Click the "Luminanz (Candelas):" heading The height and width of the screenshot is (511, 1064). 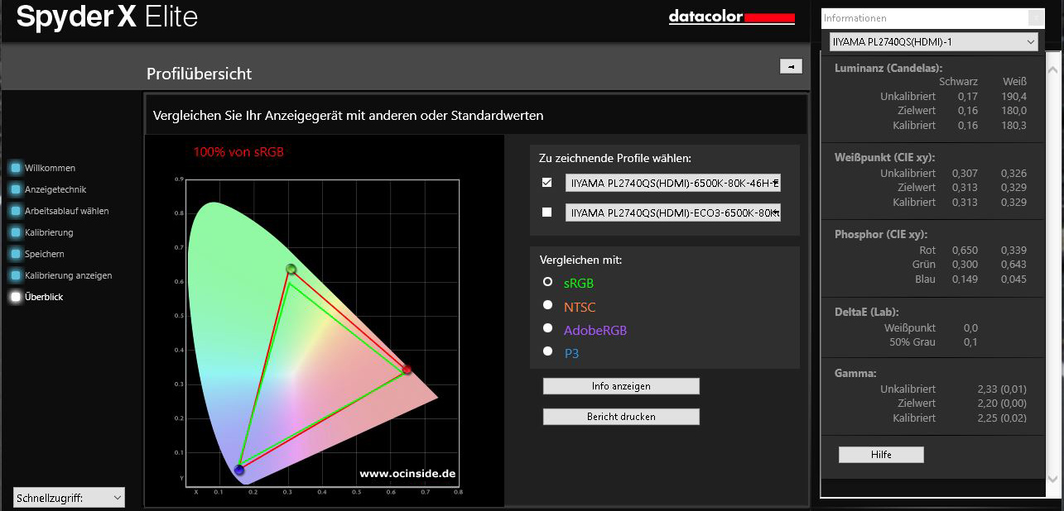click(888, 69)
